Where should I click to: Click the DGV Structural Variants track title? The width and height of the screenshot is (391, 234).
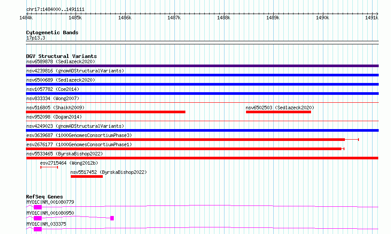(x=62, y=56)
